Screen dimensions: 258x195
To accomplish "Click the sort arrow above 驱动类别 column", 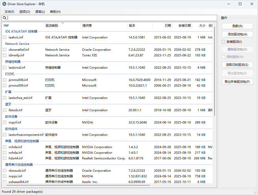I will (x=63, y=23).
